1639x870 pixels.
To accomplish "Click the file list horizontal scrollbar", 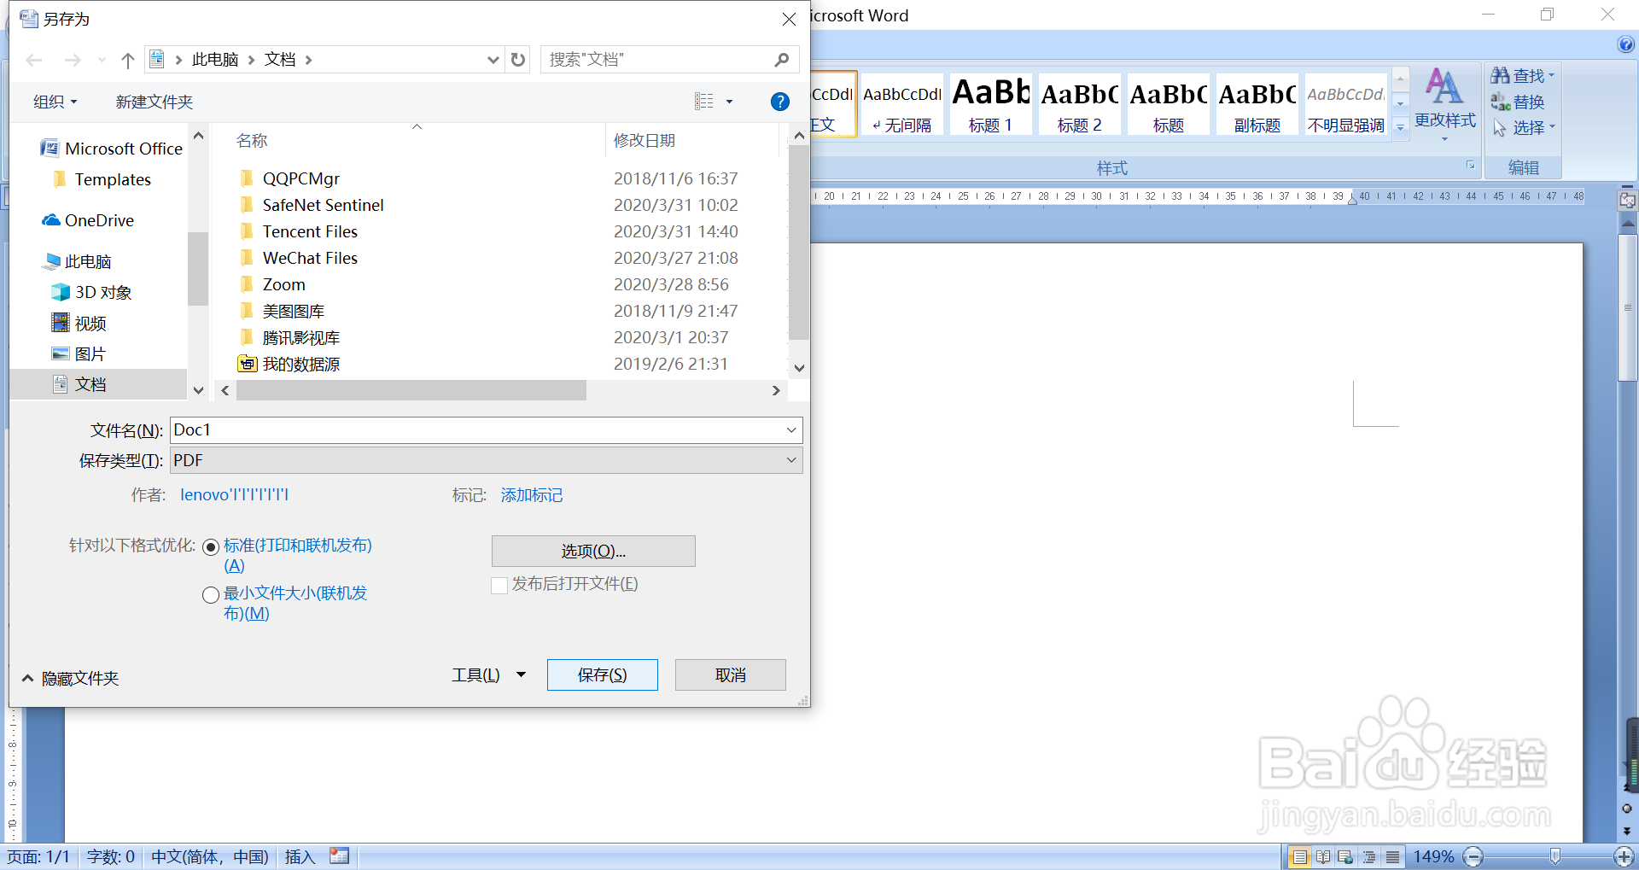I will (x=411, y=390).
